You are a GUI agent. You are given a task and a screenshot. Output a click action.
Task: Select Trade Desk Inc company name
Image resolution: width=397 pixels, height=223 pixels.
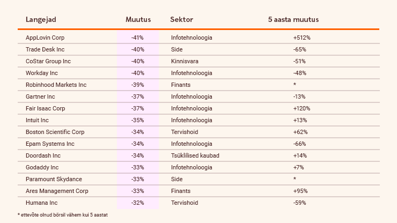(x=45, y=49)
